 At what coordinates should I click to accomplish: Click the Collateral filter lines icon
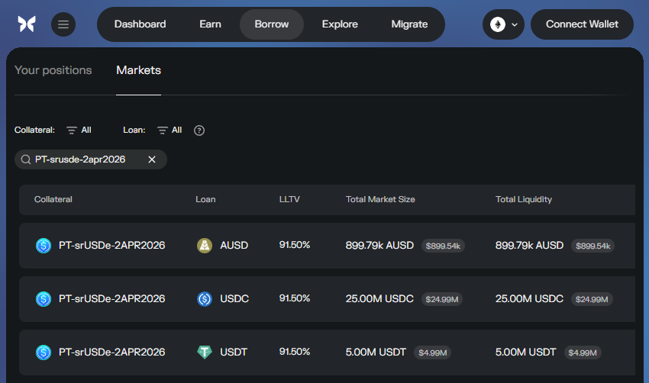pyautogui.click(x=72, y=130)
